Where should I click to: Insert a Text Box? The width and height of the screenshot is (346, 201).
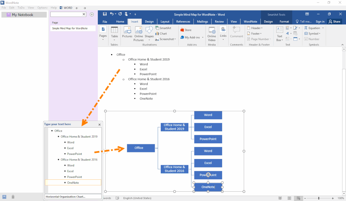coord(280,34)
